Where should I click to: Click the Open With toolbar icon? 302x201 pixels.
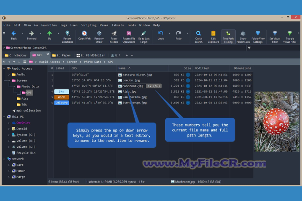tap(84, 36)
